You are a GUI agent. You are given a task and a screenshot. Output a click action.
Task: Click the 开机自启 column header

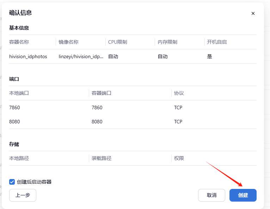[x=217, y=42]
